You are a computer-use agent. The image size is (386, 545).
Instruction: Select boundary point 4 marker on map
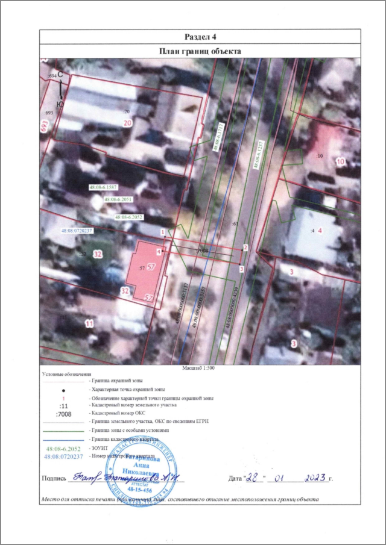pos(159,251)
